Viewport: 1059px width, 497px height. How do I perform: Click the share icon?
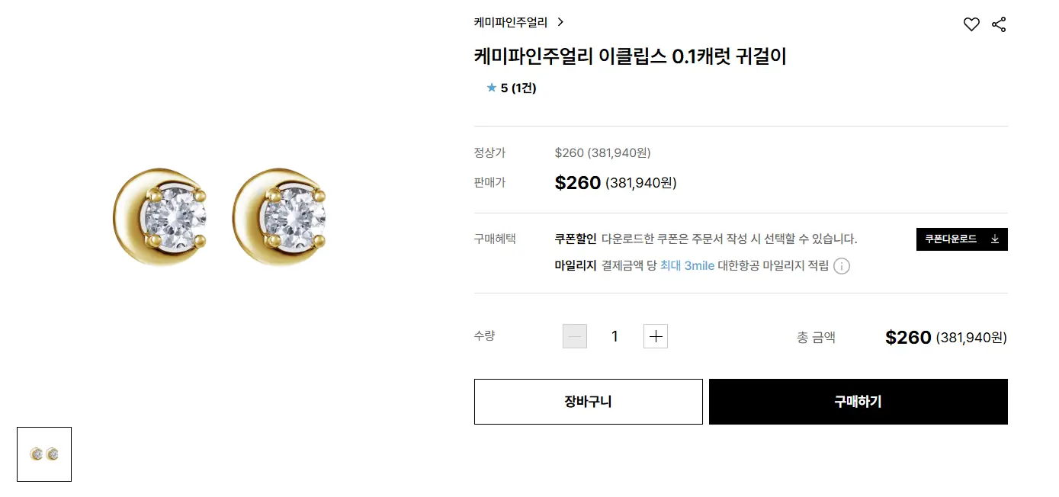pos(999,24)
